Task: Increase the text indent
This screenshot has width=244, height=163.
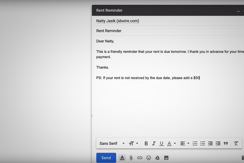Action: 218,143
